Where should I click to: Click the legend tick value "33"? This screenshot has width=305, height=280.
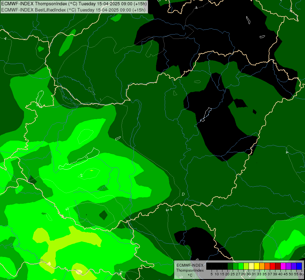coord(259,274)
